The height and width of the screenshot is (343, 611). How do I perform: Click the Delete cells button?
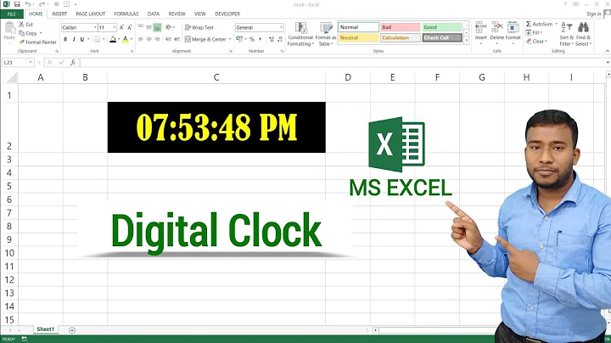(x=496, y=33)
